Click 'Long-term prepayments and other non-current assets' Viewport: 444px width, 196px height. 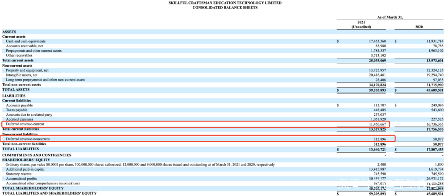(46, 80)
